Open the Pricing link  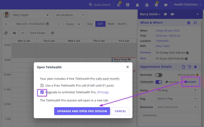pyautogui.click(x=103, y=92)
